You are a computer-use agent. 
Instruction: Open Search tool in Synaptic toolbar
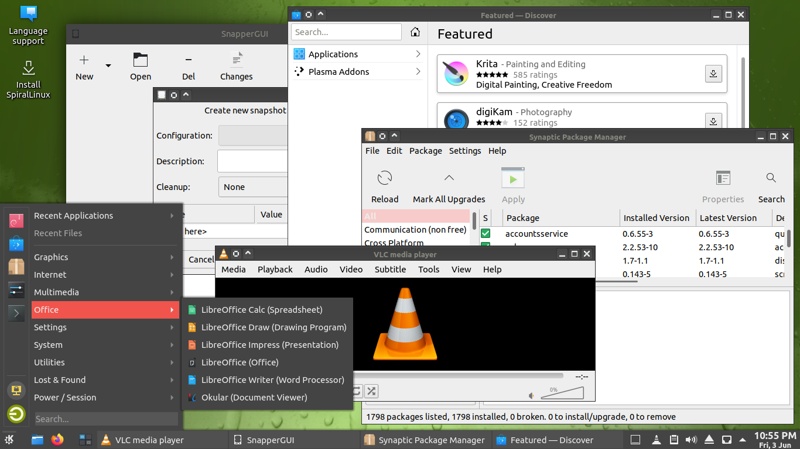771,178
